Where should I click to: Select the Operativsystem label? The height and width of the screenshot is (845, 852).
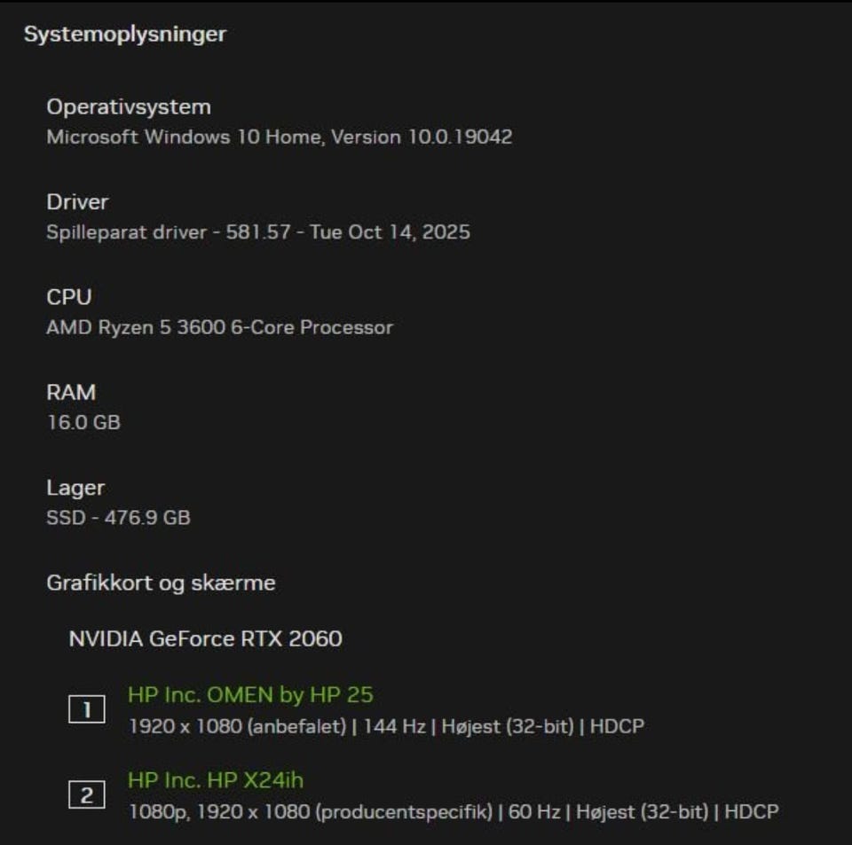pyautogui.click(x=129, y=107)
